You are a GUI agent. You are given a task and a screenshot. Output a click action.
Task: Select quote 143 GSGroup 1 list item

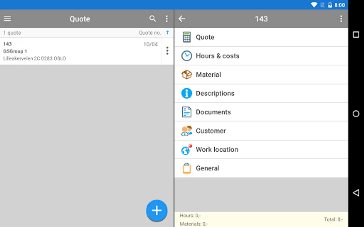81,51
